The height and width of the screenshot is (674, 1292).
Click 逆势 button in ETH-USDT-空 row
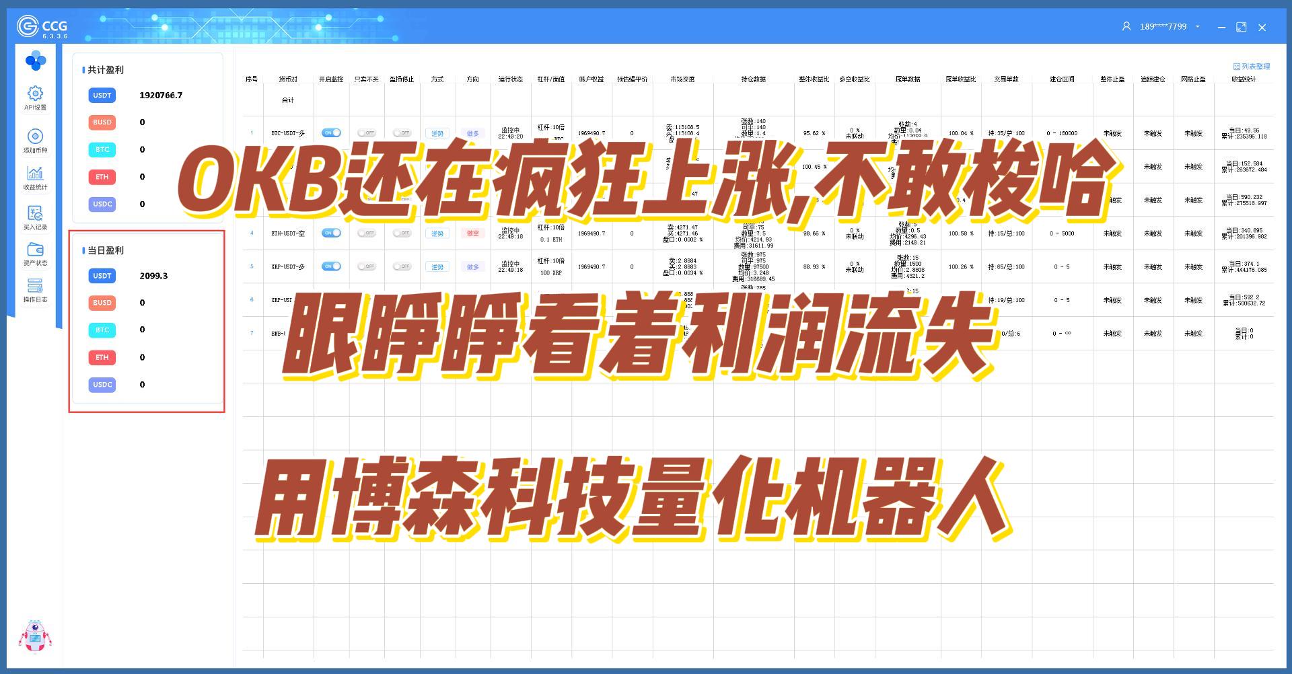[437, 233]
